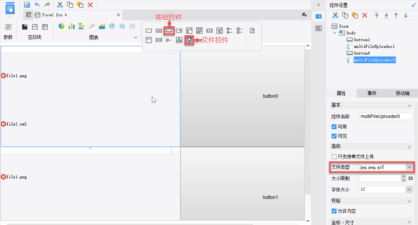The width and height of the screenshot is (418, 225).
Task: Select button0 in the widget tree
Action: (362, 53)
